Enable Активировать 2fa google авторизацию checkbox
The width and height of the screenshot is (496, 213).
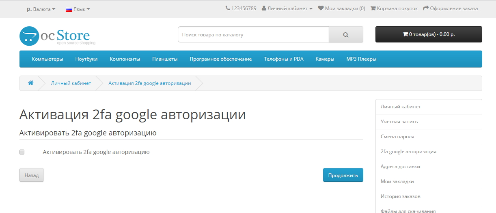pyautogui.click(x=22, y=152)
